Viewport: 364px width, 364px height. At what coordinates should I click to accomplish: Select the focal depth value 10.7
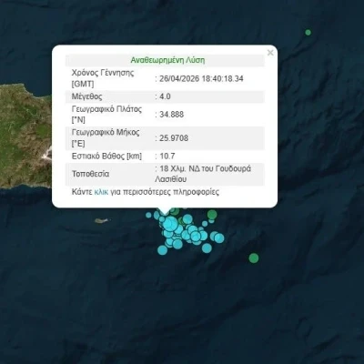click(167, 157)
